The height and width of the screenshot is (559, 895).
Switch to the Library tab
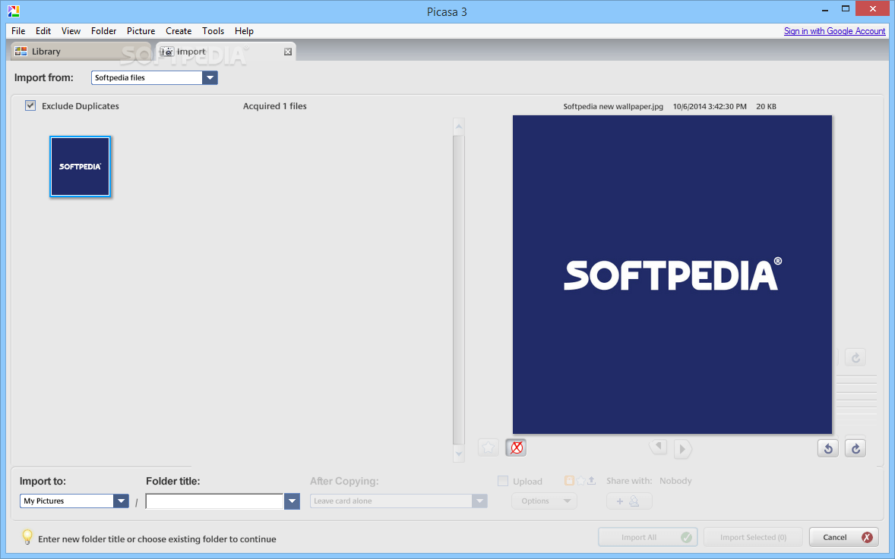80,52
